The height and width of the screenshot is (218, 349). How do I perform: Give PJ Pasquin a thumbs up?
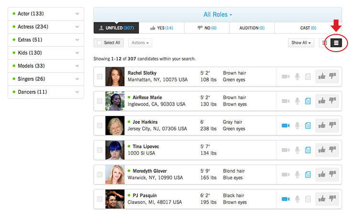[322, 199]
